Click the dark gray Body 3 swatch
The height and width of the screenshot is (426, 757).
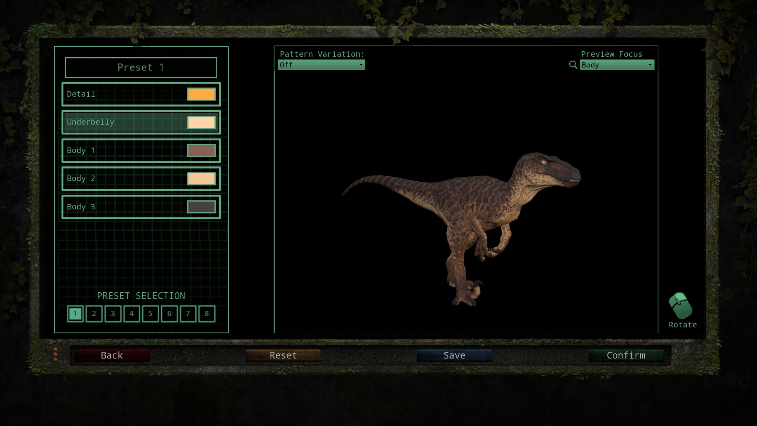pos(201,207)
